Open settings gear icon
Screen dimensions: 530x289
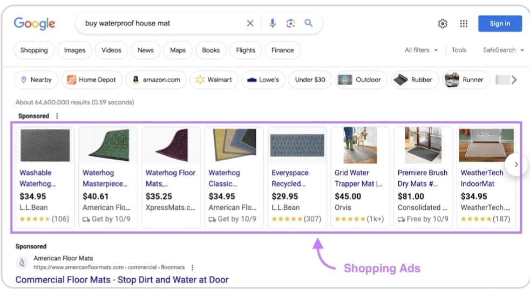(443, 24)
